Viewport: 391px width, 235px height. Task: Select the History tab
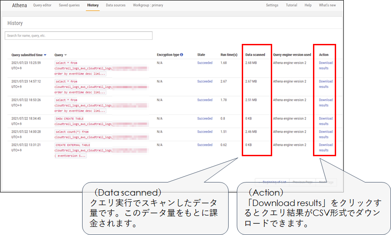(x=93, y=5)
